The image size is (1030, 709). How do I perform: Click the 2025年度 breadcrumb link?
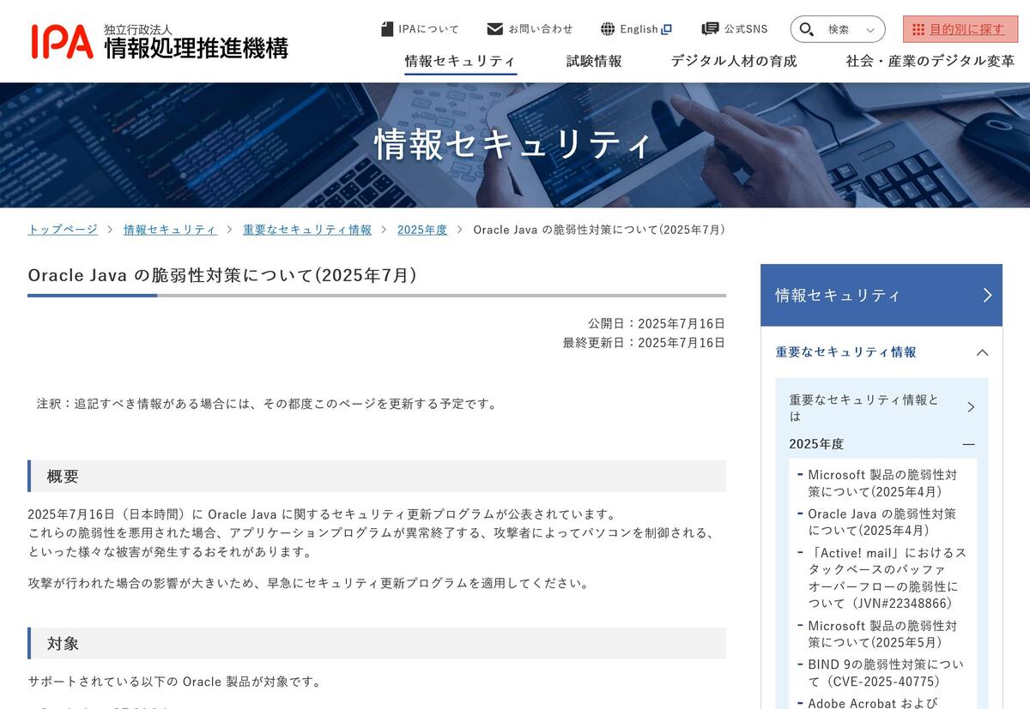[x=422, y=230]
